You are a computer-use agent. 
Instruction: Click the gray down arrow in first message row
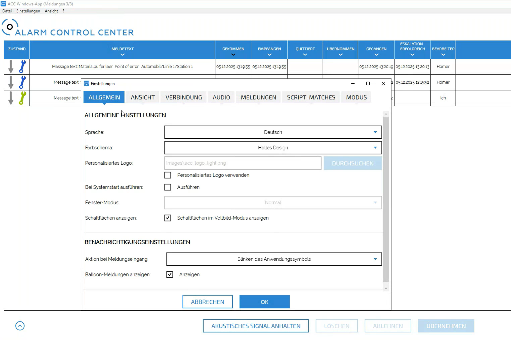[11, 67]
